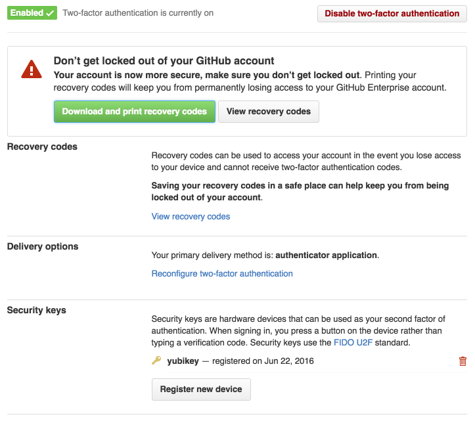Open the View recovery codes link
475x421 pixels.
click(191, 217)
